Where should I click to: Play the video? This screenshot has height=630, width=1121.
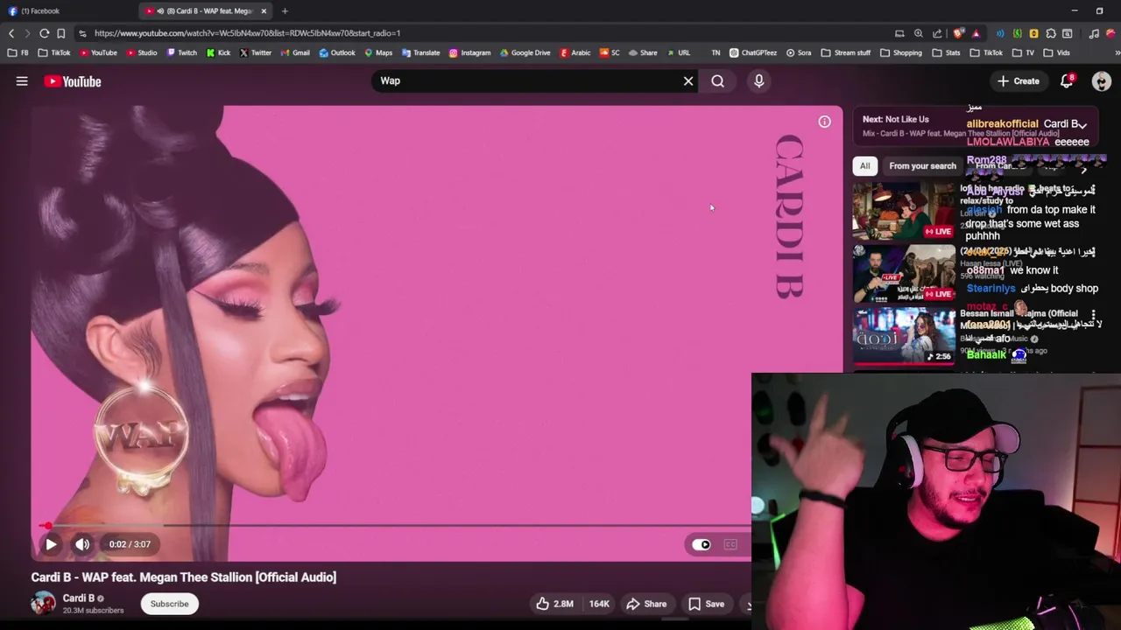click(x=51, y=544)
